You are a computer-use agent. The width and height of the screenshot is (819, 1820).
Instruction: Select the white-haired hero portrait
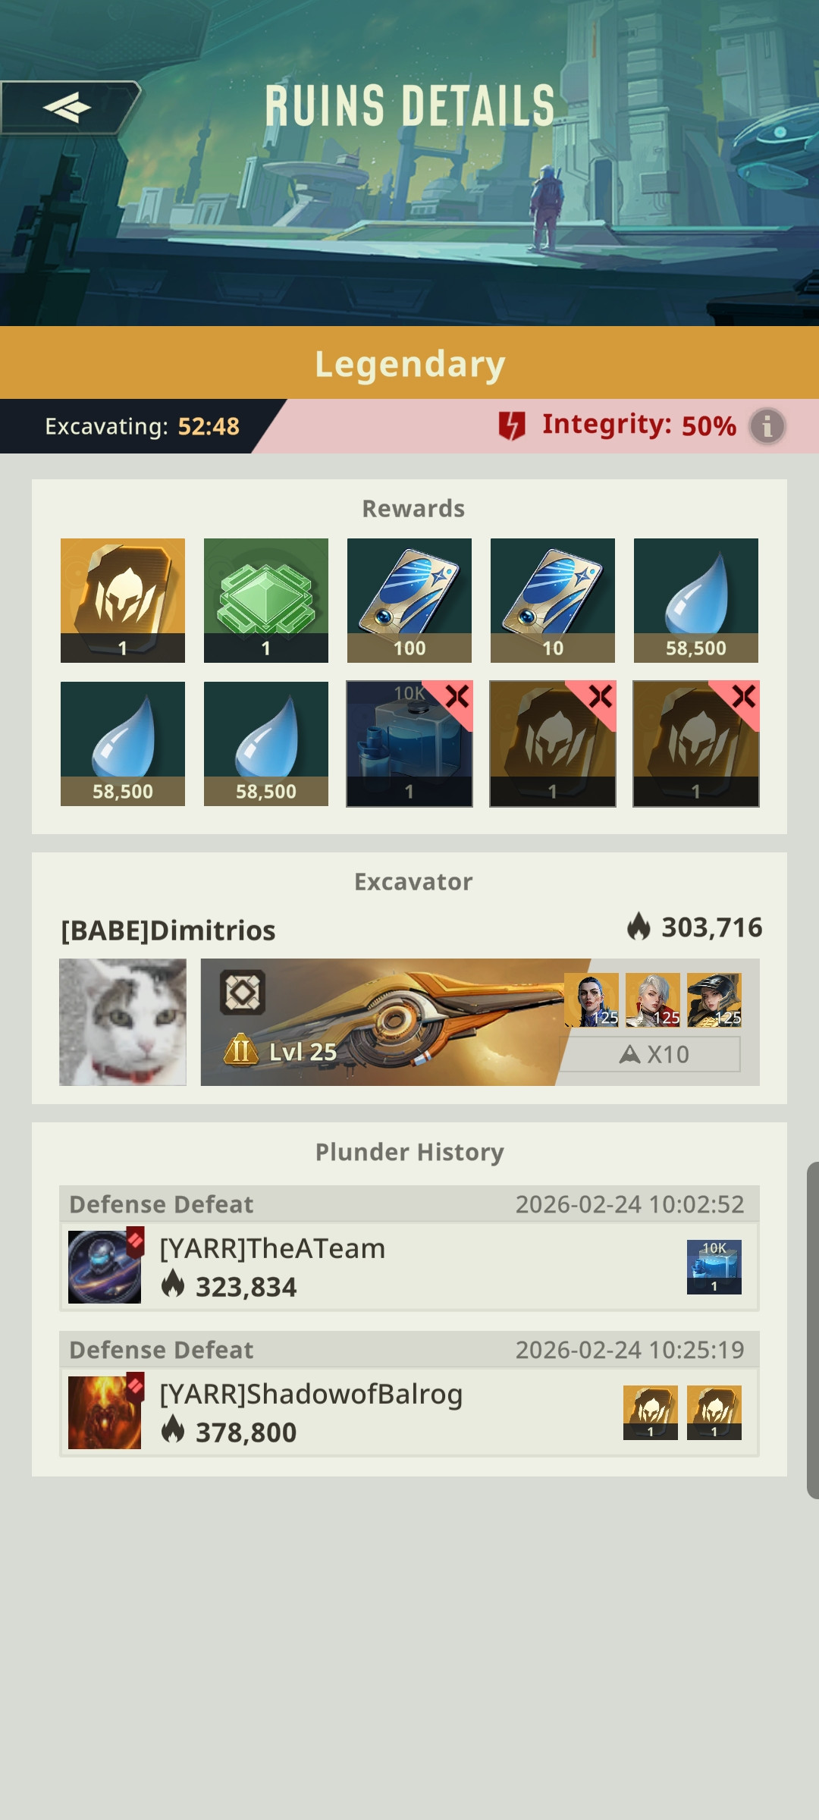[653, 1000]
